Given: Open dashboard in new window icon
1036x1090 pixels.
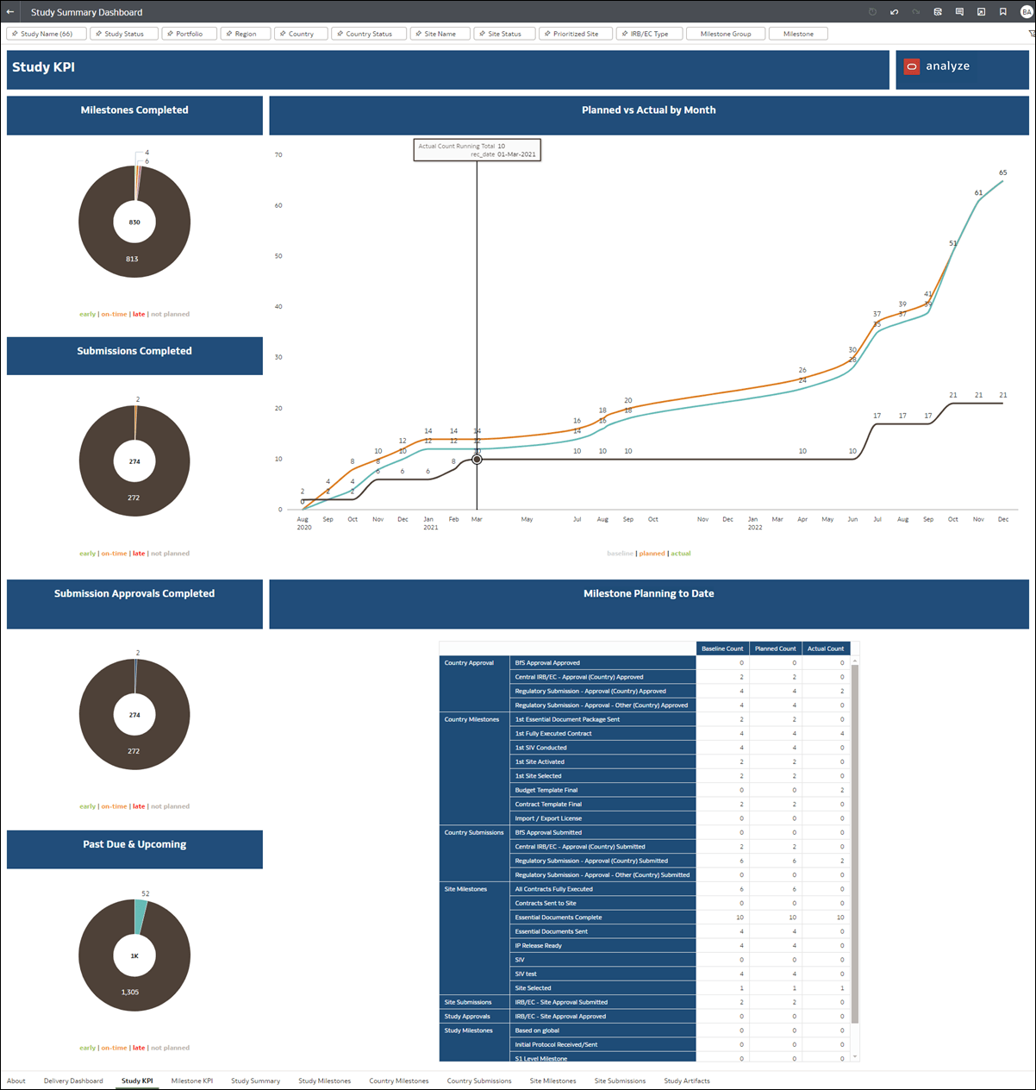Looking at the screenshot, I should [x=981, y=12].
